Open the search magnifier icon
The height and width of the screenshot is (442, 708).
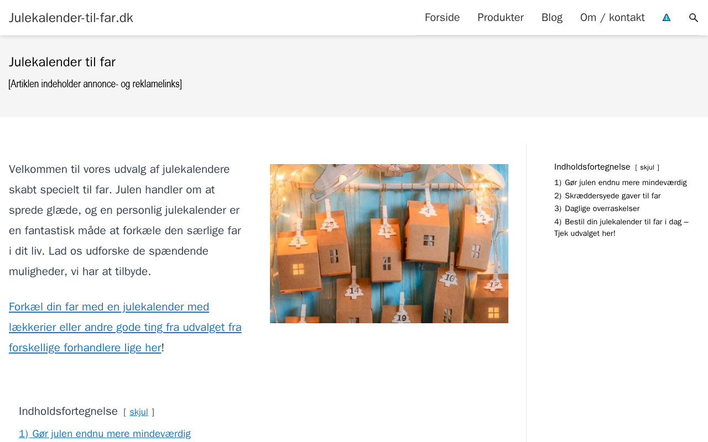(694, 18)
